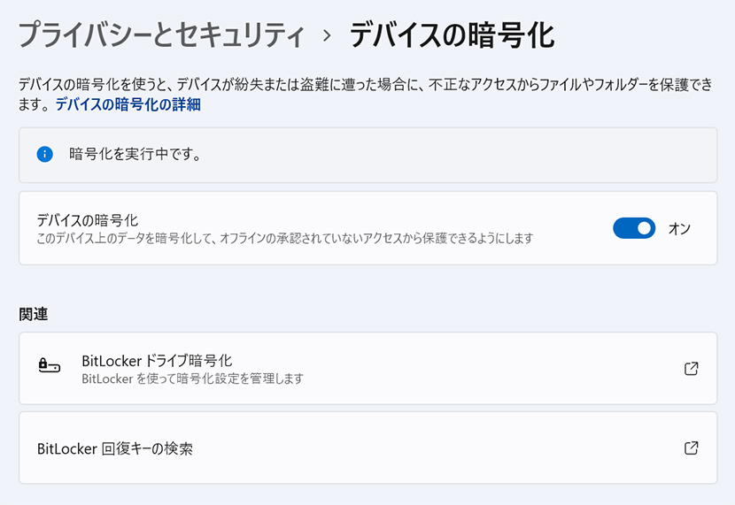Click external-link icon for BitLocker ドライブ暗号化
735x505 pixels.
pos(692,369)
